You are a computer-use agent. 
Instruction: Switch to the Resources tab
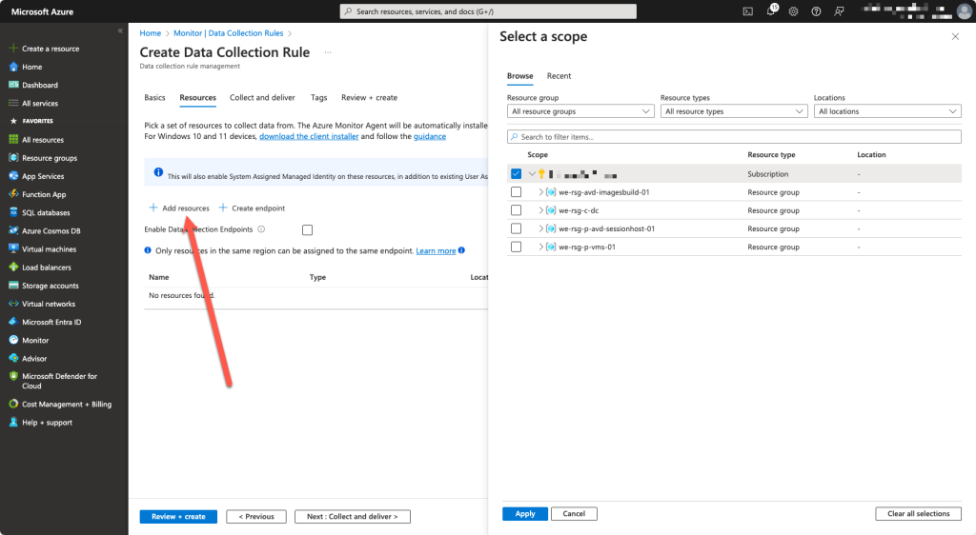coord(198,97)
